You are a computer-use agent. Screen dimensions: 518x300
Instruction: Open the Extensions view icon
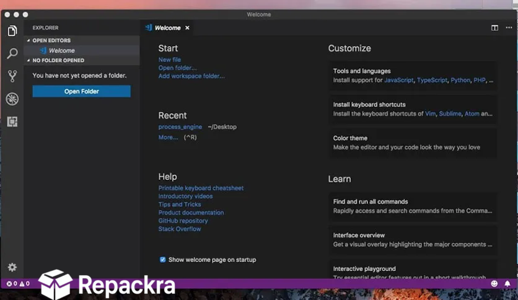pyautogui.click(x=12, y=121)
